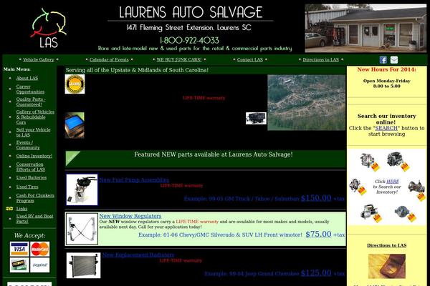
Task: Click the Visa card icon
Action: click(19, 249)
